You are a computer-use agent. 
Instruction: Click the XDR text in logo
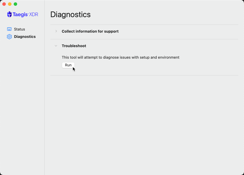click(x=34, y=14)
